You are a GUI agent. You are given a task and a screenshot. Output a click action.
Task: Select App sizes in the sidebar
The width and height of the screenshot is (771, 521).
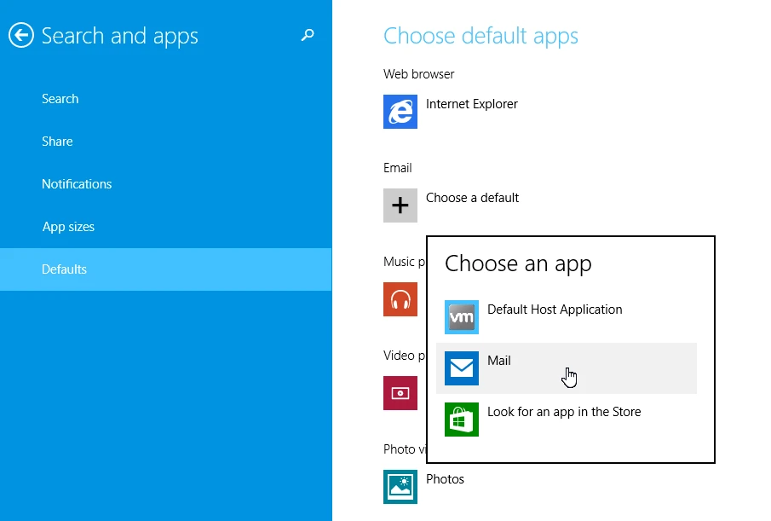(x=68, y=227)
